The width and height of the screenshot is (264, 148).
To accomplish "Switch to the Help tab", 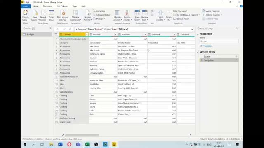I will 83,6.
